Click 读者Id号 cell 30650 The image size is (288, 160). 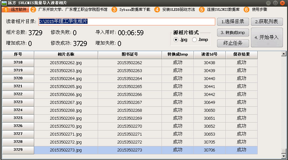[209, 110]
